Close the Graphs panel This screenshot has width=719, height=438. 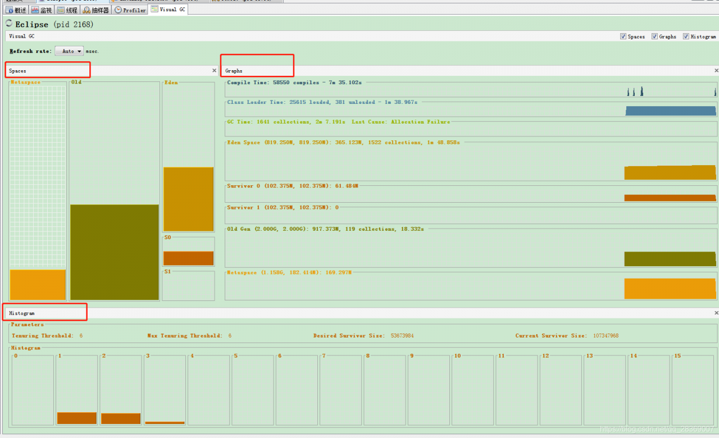click(x=716, y=71)
